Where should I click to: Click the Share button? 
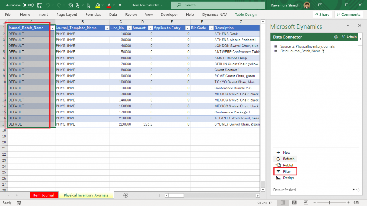pos(322,14)
